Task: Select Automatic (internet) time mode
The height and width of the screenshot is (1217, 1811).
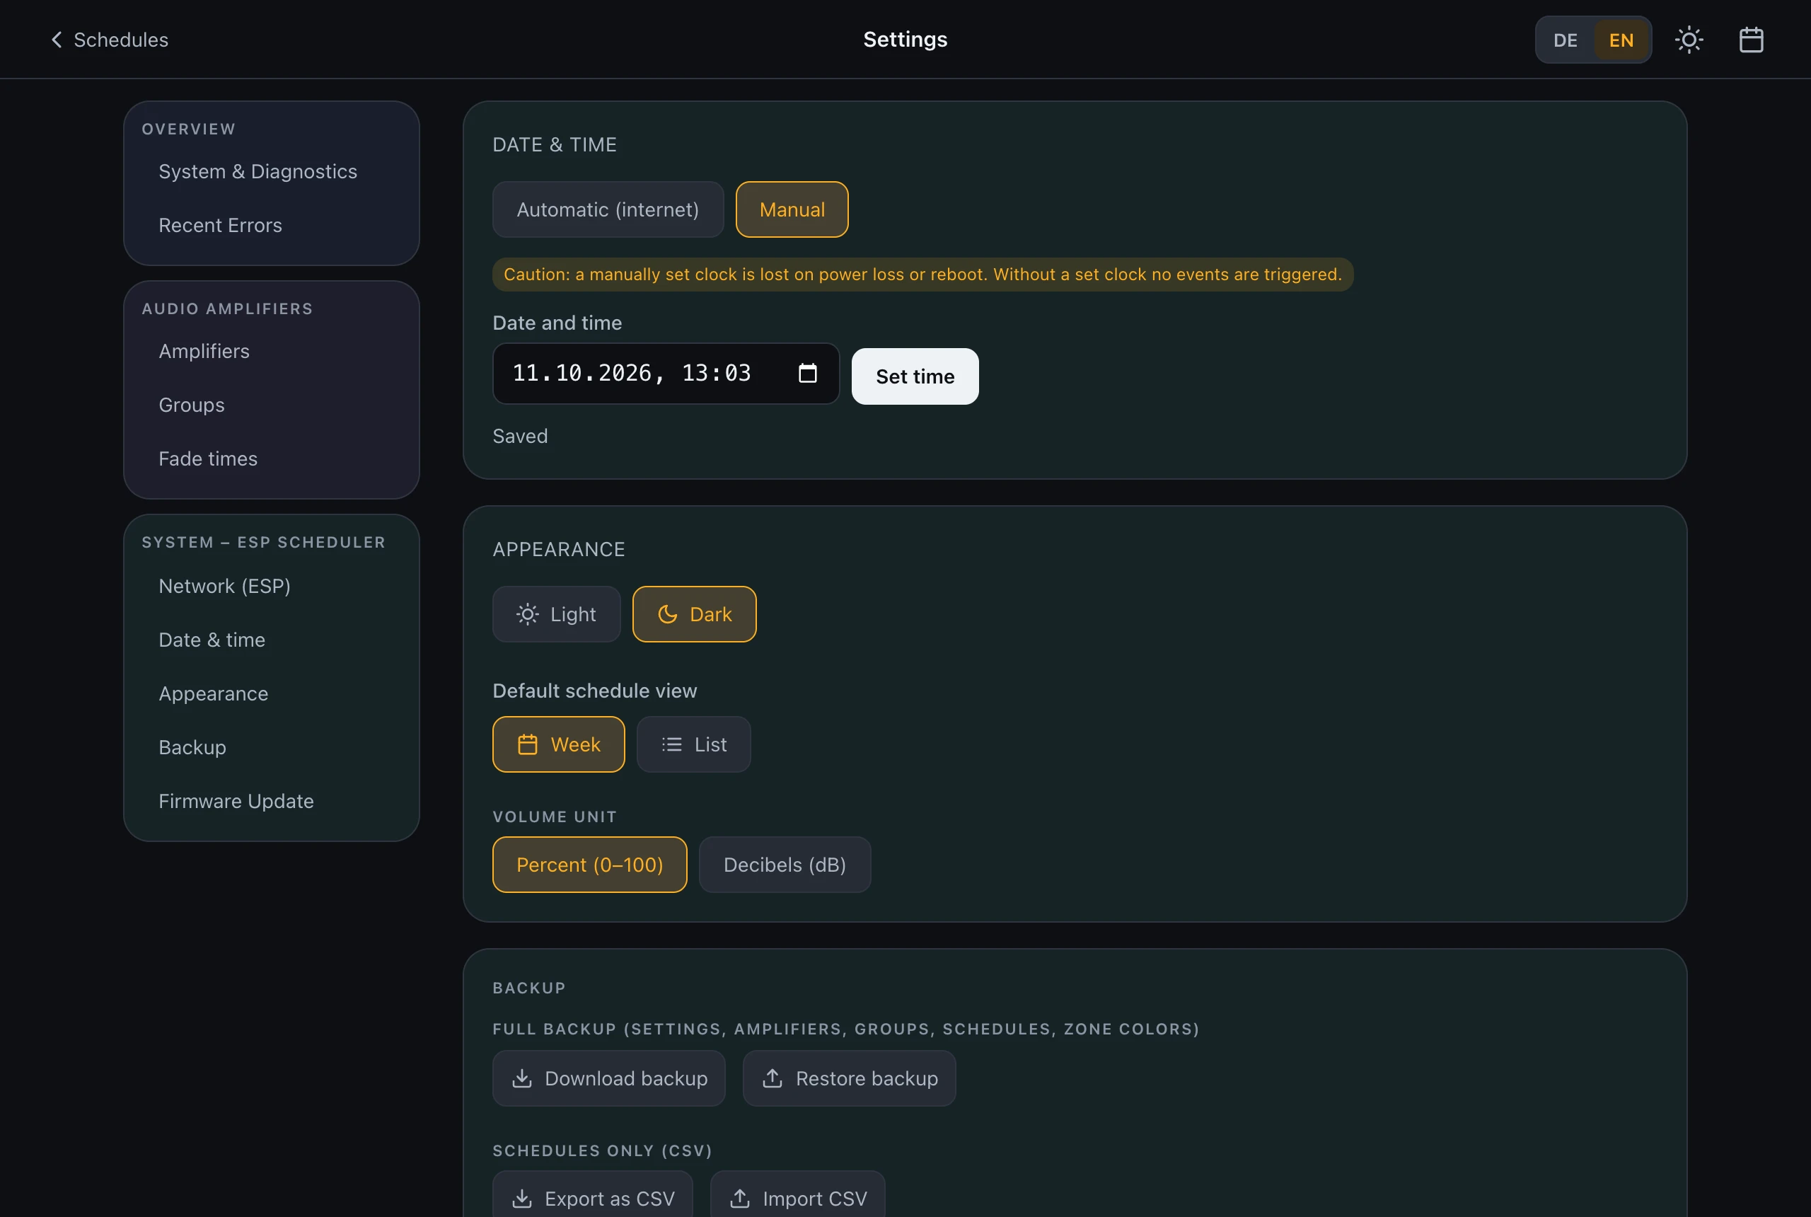Action: click(x=608, y=209)
